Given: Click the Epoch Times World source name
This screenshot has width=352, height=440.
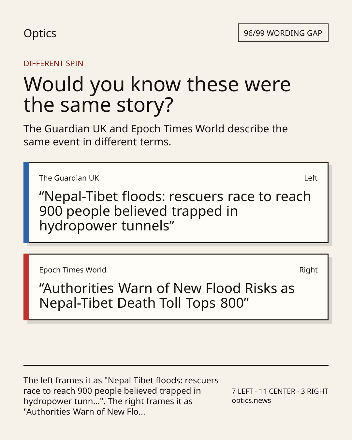Looking at the screenshot, I should click(x=73, y=270).
